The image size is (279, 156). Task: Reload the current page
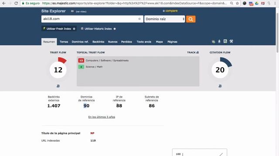pyautogui.click(x=16, y=3)
